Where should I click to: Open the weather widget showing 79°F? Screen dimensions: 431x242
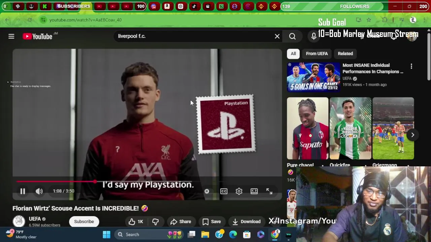click(21, 234)
